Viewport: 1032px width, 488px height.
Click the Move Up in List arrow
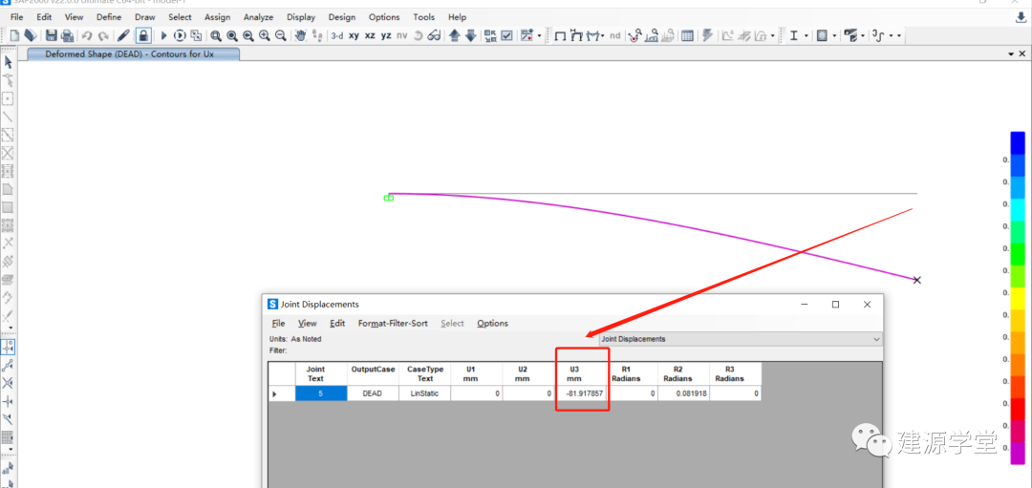(x=454, y=35)
